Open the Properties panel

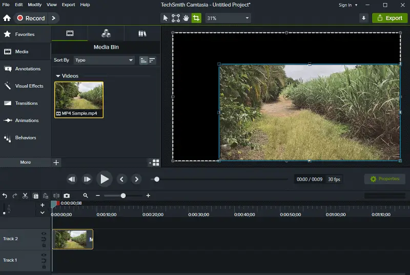[x=385, y=179]
